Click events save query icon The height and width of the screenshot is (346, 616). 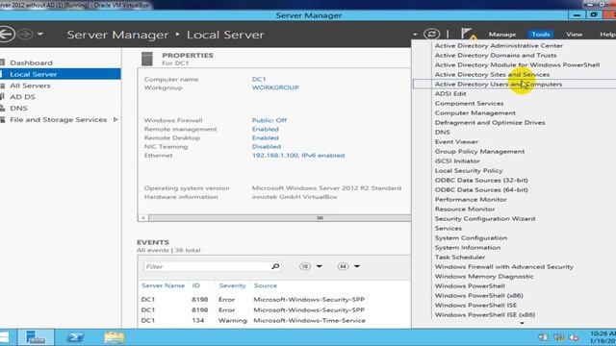[343, 266]
